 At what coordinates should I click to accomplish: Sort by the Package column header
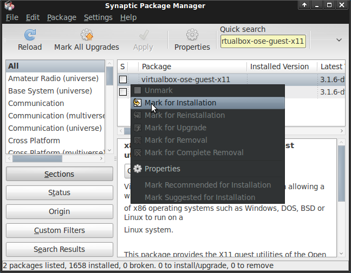192,66
